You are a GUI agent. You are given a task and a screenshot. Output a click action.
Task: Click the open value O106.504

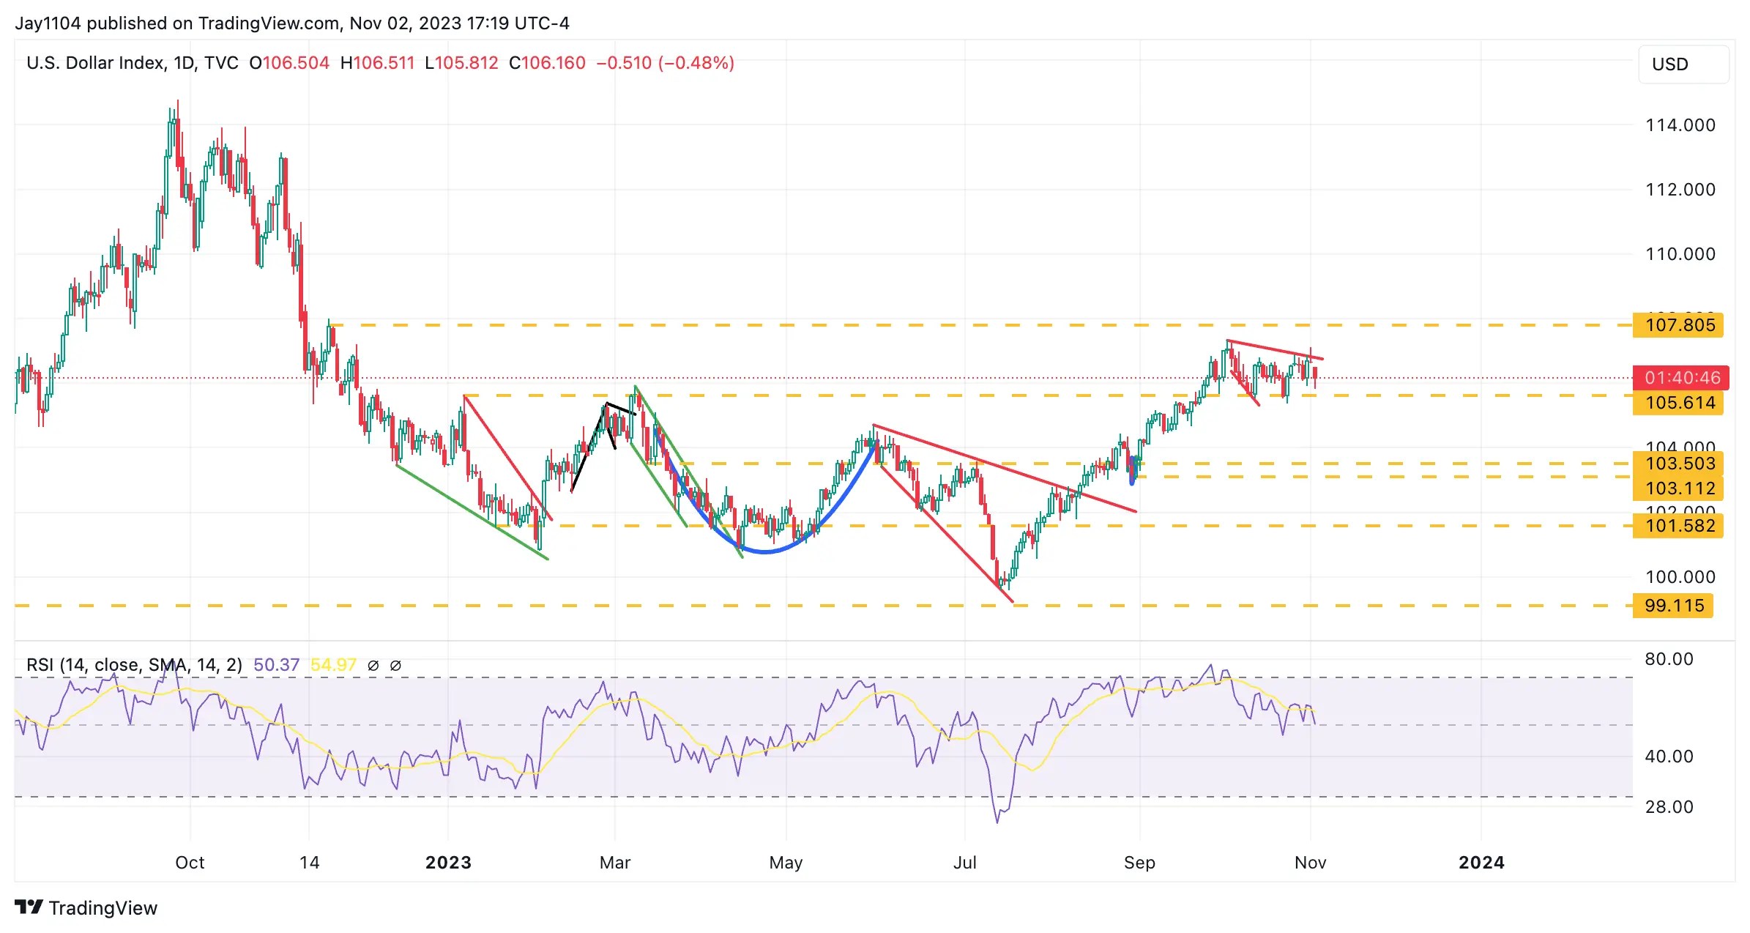pos(289,63)
